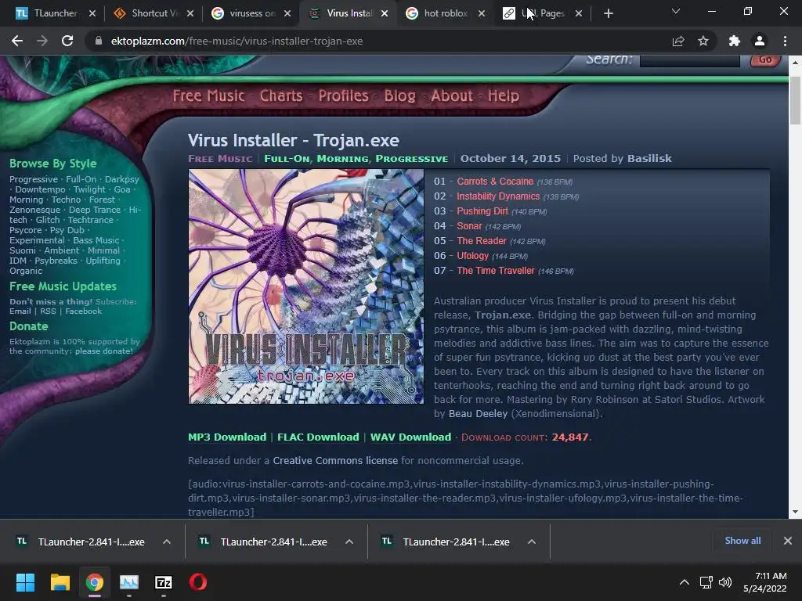Close the hot roblox tab
This screenshot has width=802, height=601.
[x=482, y=13]
